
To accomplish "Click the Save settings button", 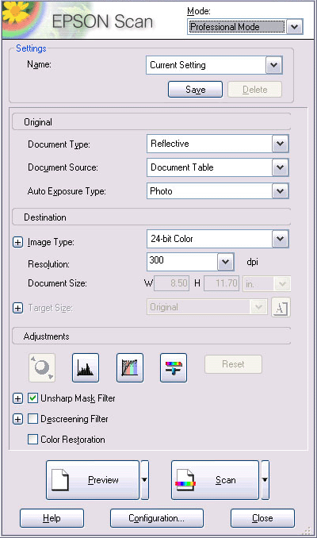I will [x=195, y=90].
